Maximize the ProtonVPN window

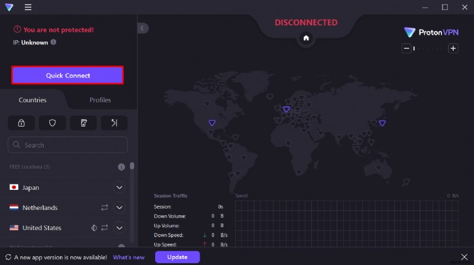tap(445, 7)
